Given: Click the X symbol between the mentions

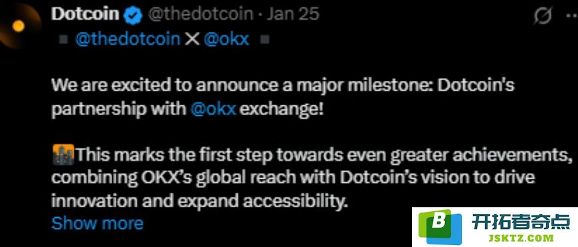Looking at the screenshot, I should tap(192, 40).
